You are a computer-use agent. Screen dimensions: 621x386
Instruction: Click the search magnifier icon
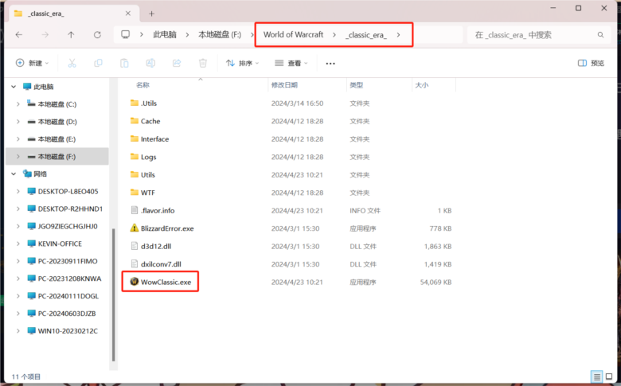coord(600,35)
